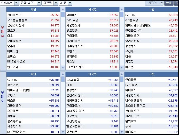179x135 pixels.
Task: Select 위메이드 in the net-buy 외국인 list
Action: pyautogui.click(x=72, y=15)
